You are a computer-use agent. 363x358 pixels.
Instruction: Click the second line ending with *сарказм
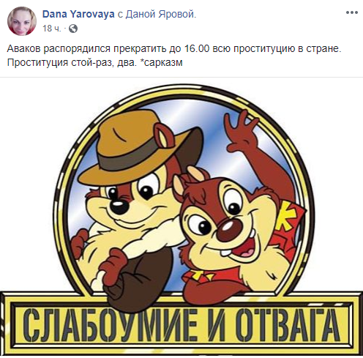94,62
